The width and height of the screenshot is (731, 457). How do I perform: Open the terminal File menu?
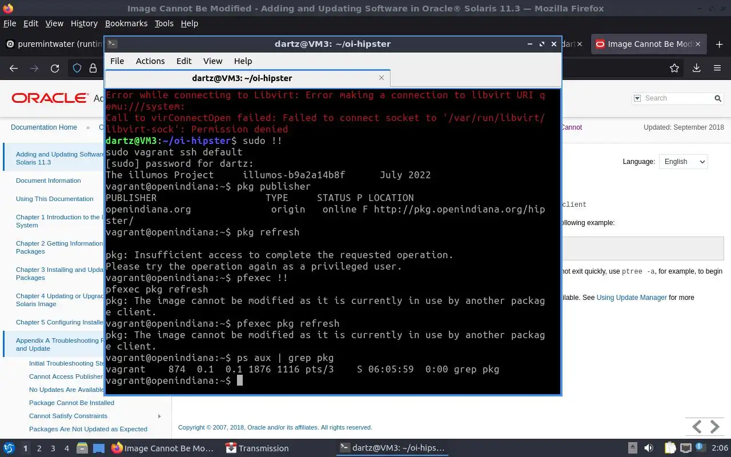click(x=117, y=61)
